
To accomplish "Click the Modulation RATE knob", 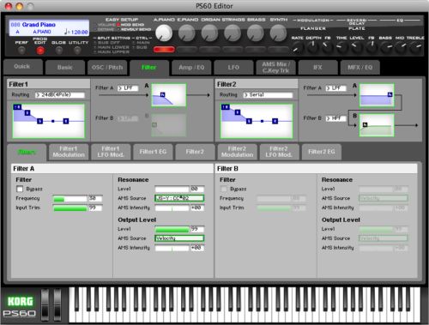I will pos(298,47).
